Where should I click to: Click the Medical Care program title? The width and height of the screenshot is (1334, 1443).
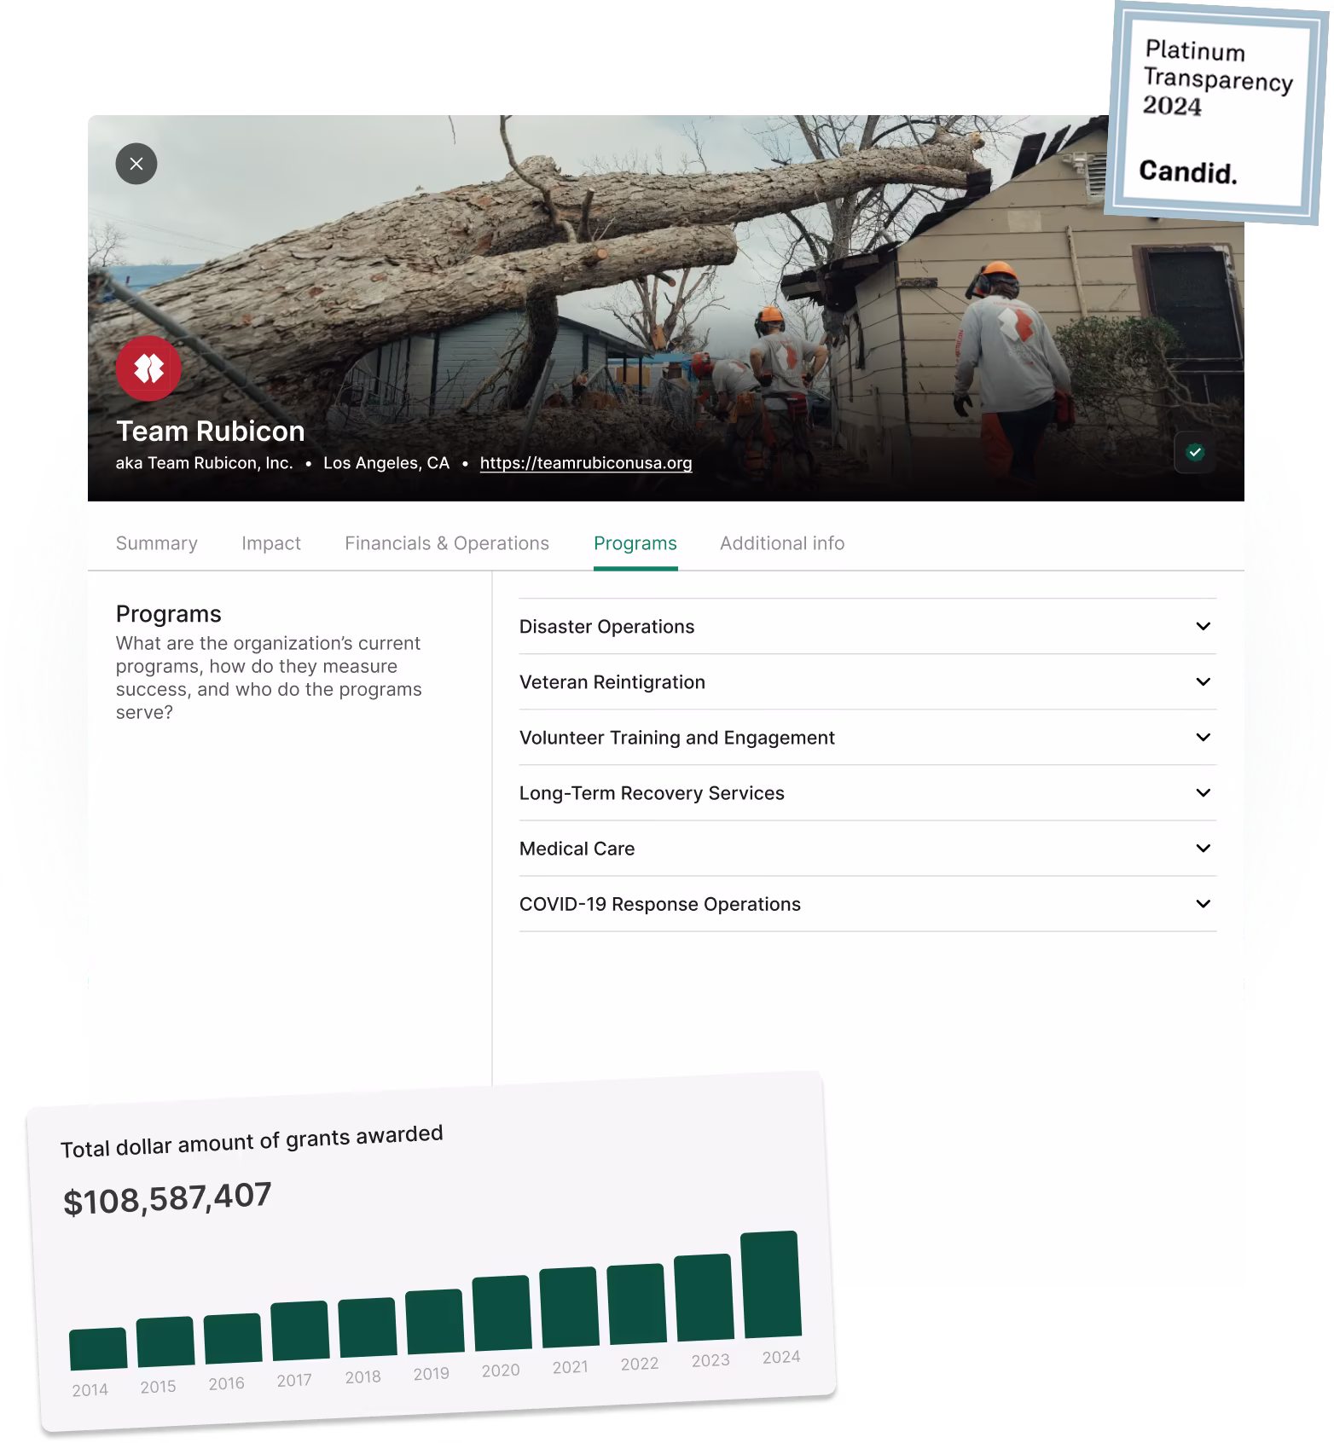(x=577, y=849)
